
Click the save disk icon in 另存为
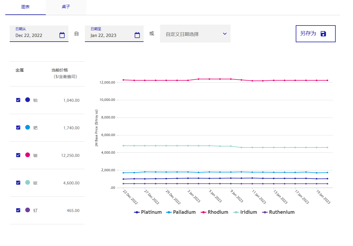pyautogui.click(x=323, y=33)
